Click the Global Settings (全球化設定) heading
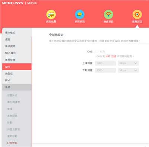Screen dimensions: 149x147 point(56,35)
